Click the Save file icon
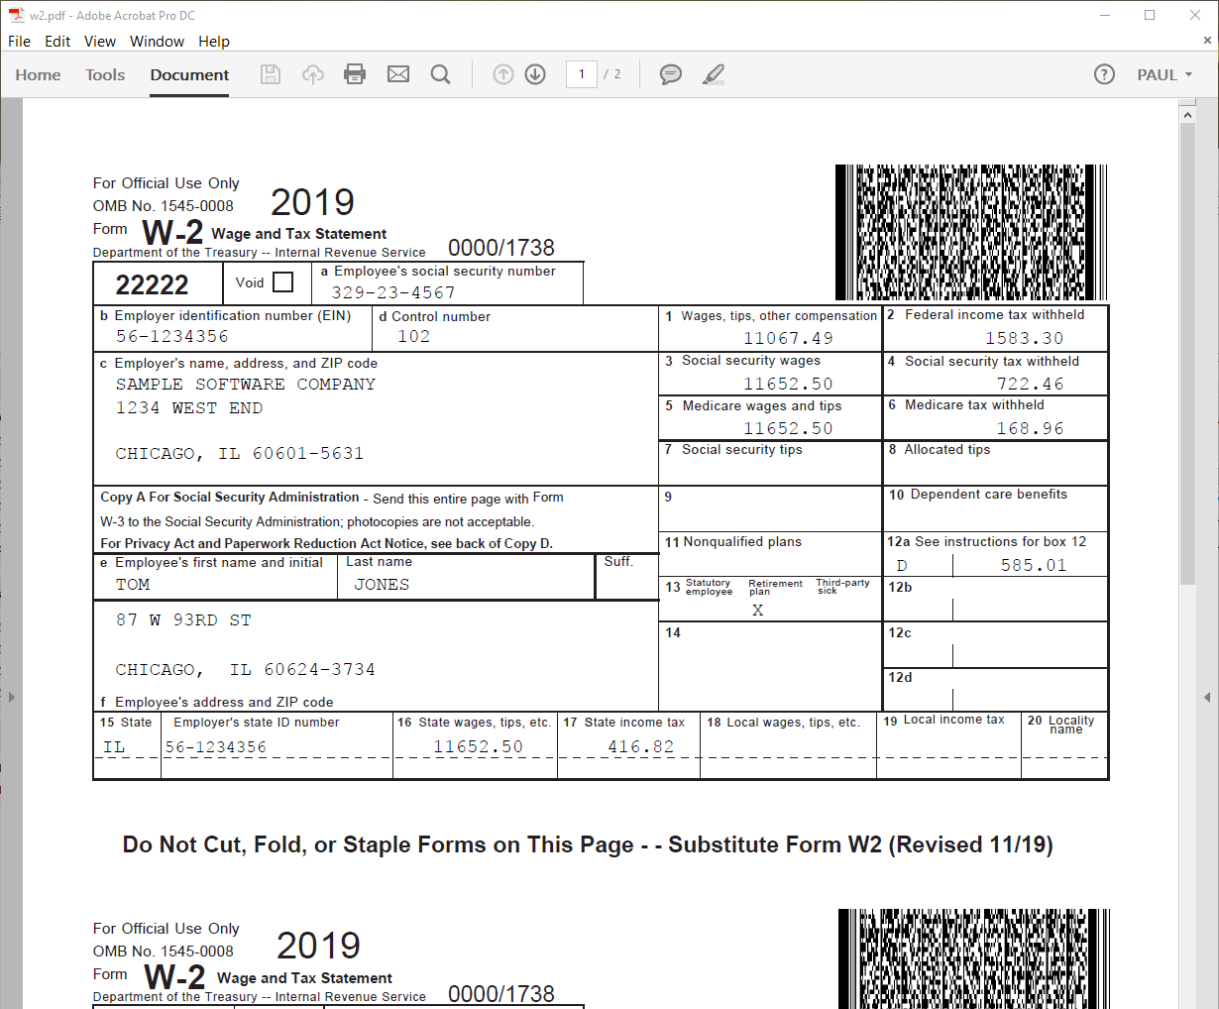Viewport: 1219px width, 1009px height. coord(270,74)
